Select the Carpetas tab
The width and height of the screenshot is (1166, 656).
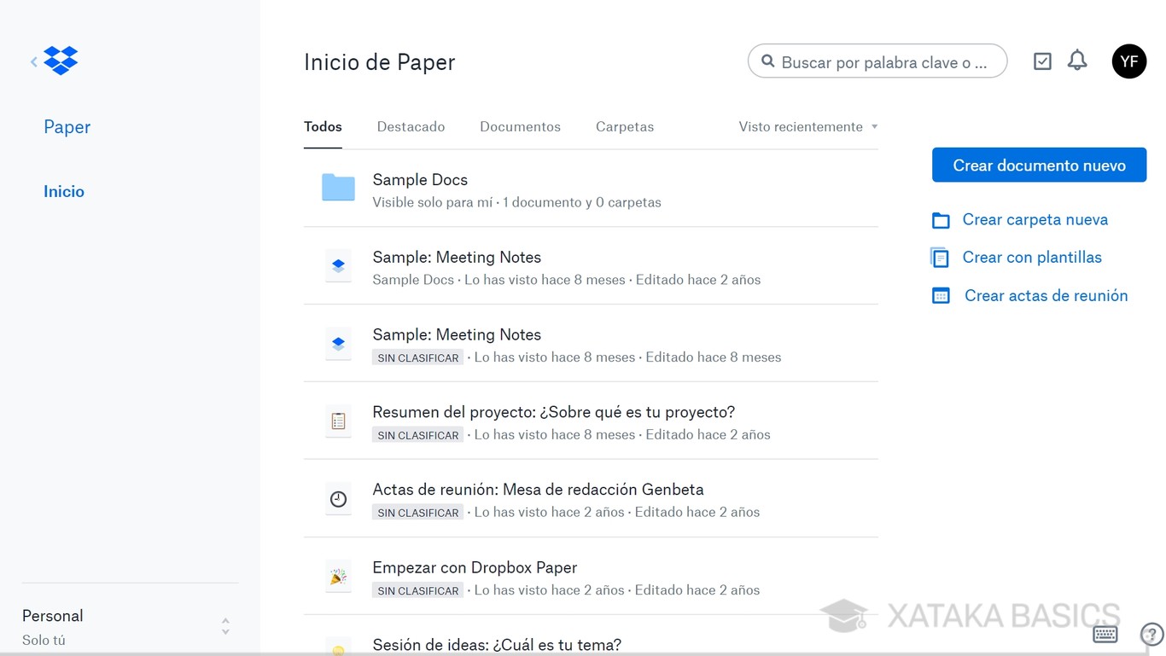click(624, 126)
